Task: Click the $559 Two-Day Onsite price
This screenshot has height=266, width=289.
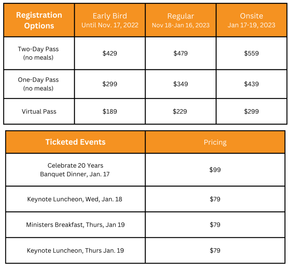Action: [251, 53]
